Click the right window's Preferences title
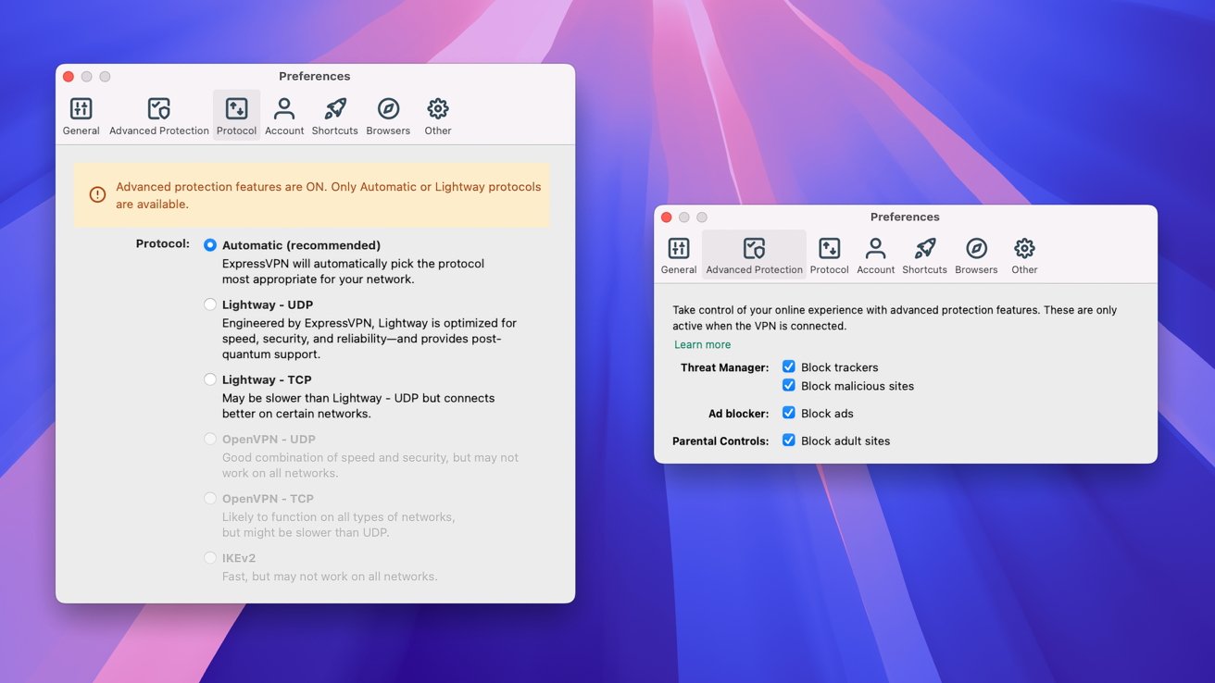Viewport: 1215px width, 683px height. 905,217
